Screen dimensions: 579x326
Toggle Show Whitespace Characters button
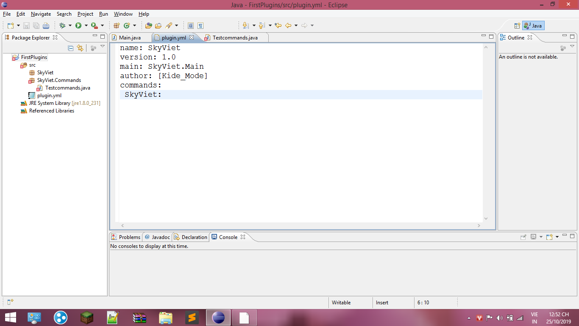pyautogui.click(x=200, y=25)
